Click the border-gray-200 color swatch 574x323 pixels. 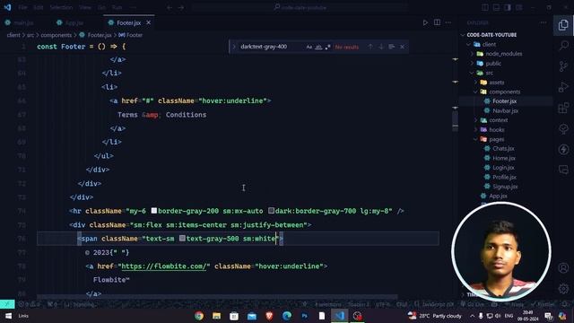coord(154,211)
